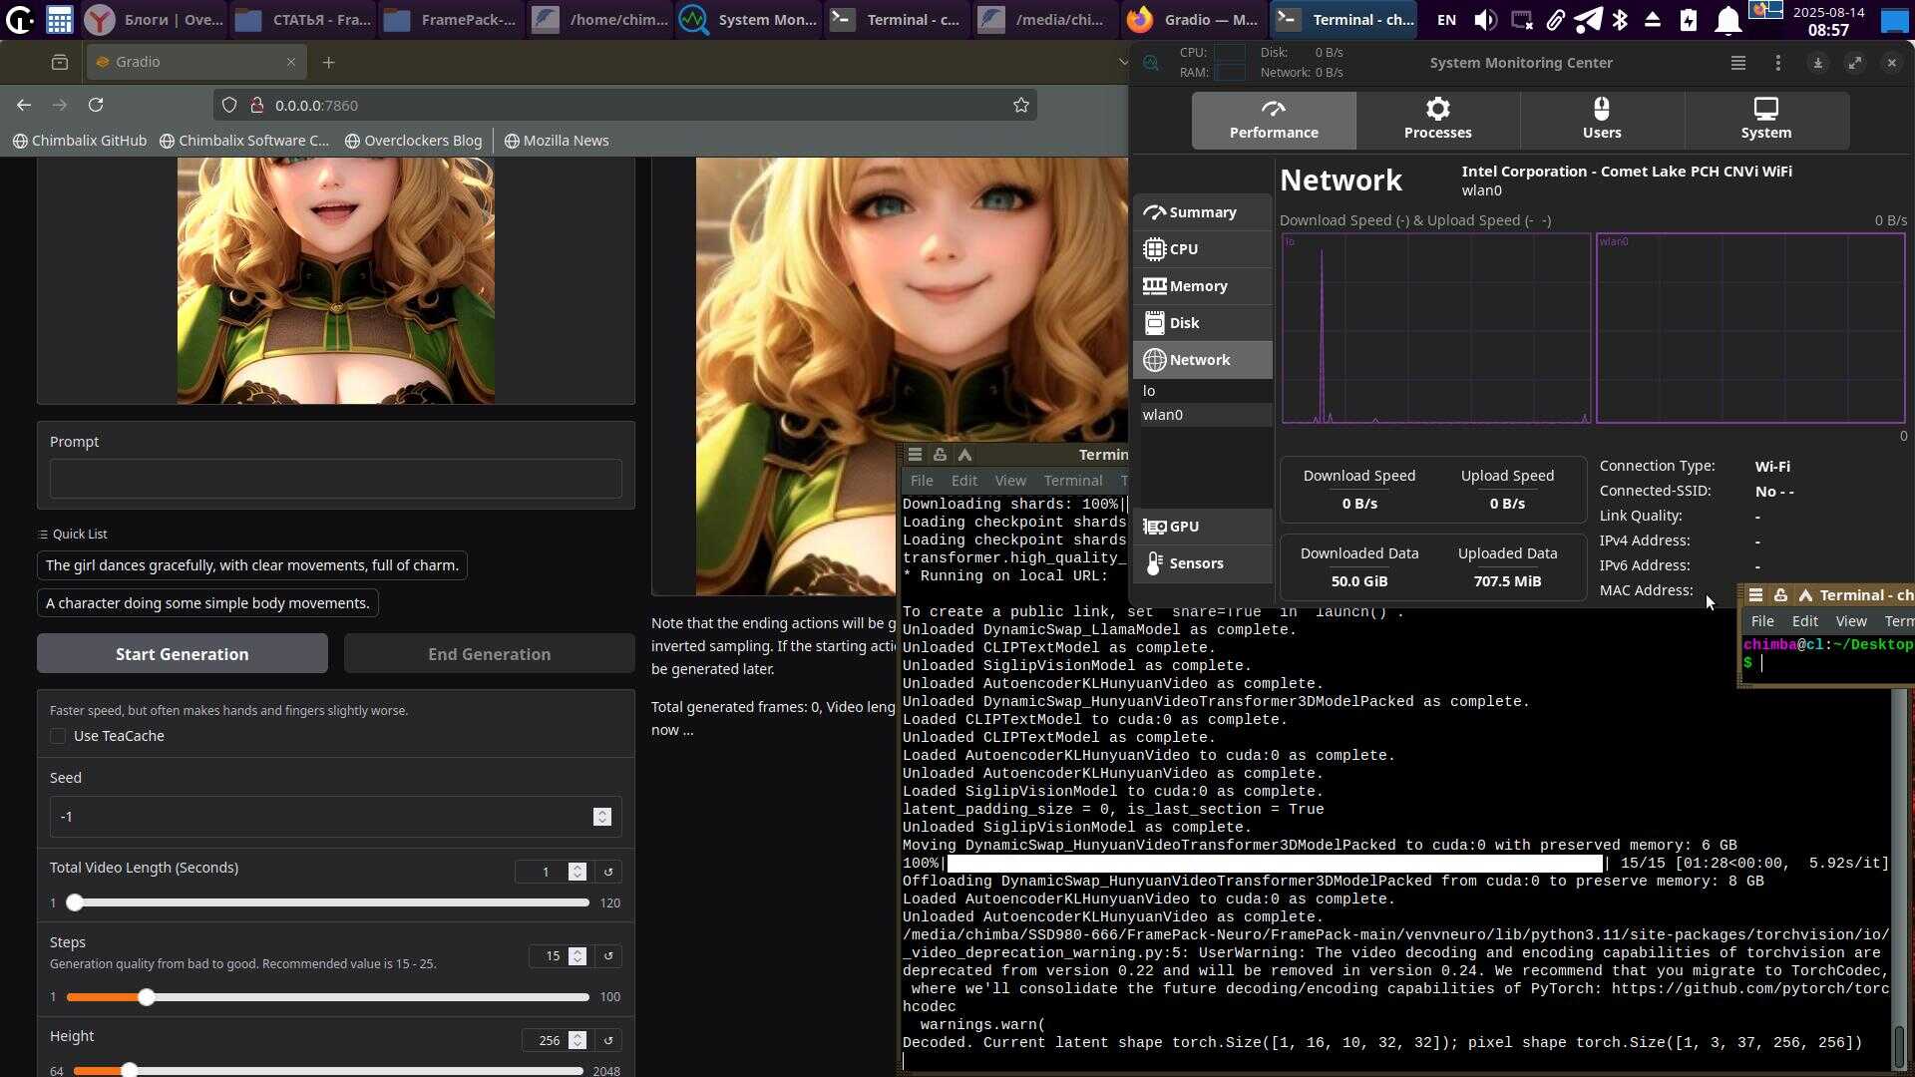Bookmark this page with star icon

click(x=1020, y=105)
